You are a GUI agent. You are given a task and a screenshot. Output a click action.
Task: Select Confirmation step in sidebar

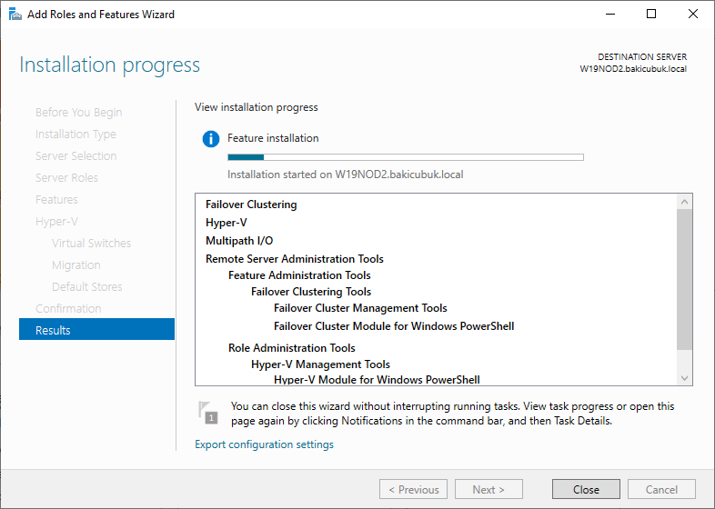(68, 308)
